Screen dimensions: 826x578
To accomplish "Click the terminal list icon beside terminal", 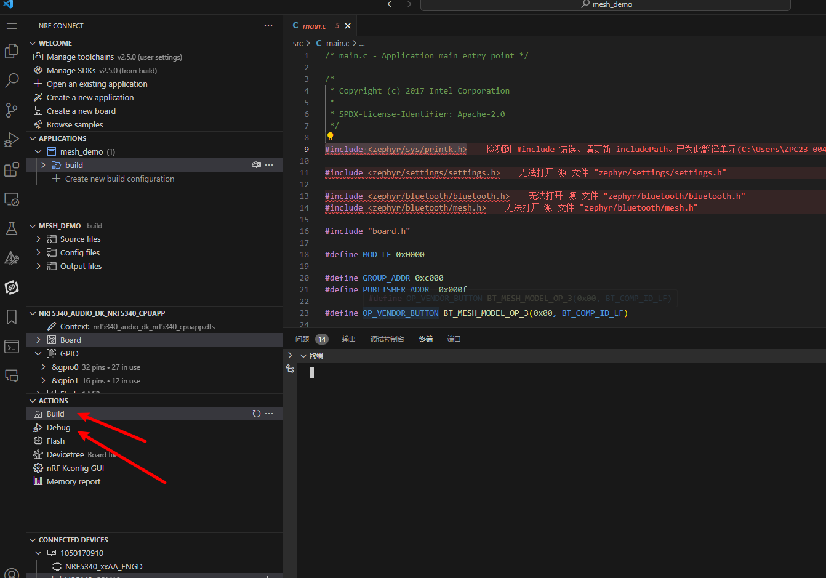I will (290, 369).
